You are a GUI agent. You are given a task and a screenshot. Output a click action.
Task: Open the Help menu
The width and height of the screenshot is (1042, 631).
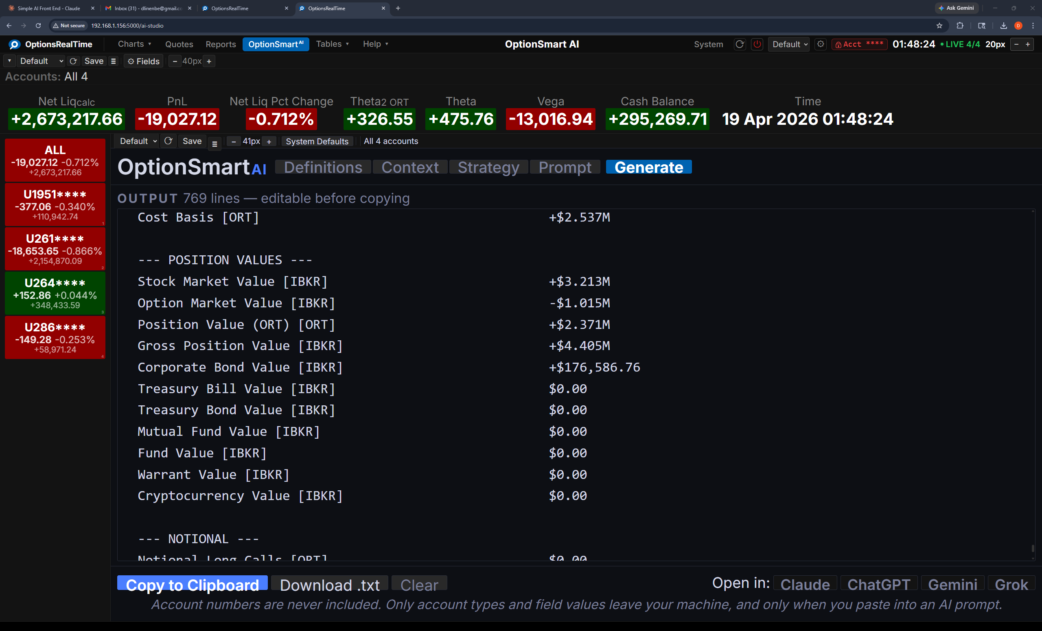376,44
